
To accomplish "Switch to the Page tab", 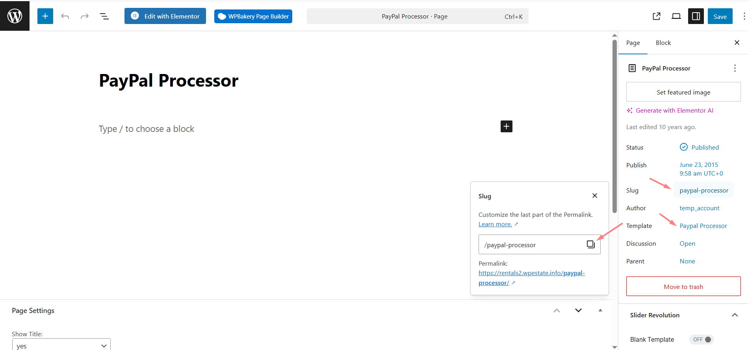I will [x=633, y=43].
